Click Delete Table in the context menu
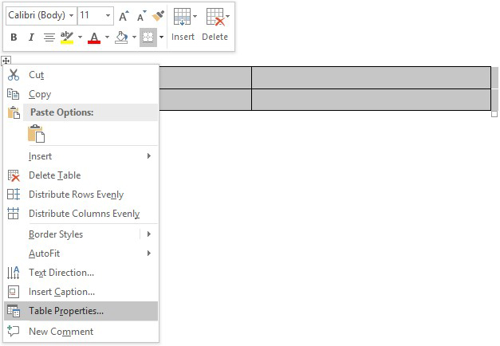The height and width of the screenshot is (346, 500). 54,175
